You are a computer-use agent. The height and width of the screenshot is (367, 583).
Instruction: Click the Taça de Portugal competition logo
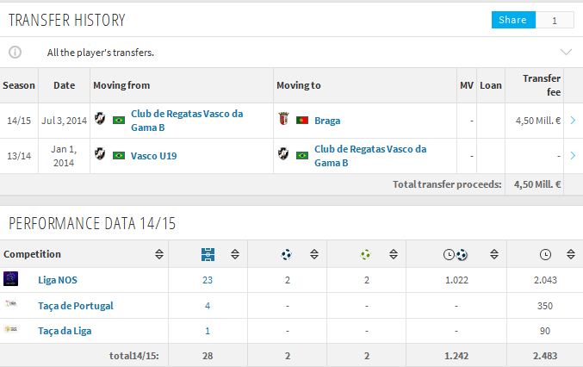point(10,305)
